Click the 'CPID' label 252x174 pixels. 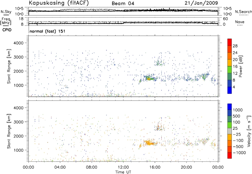coord(7,30)
